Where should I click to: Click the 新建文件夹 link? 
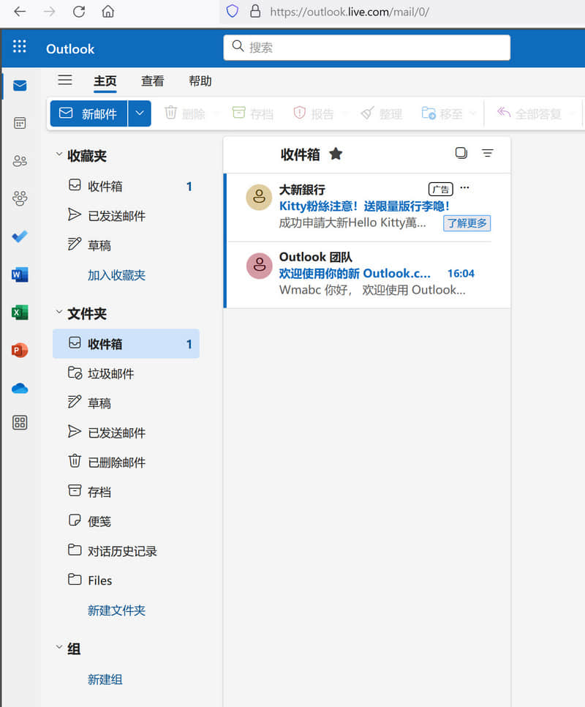[117, 610]
